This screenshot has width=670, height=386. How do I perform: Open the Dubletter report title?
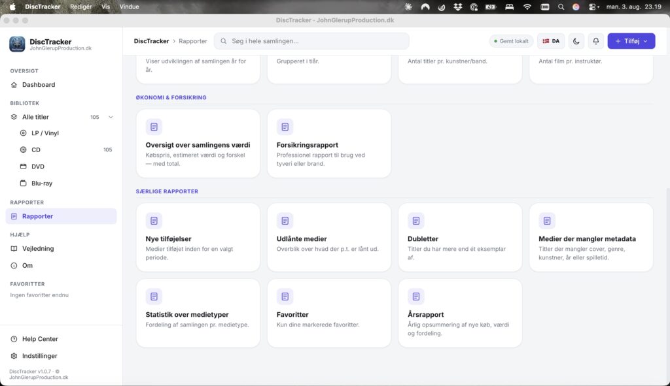[423, 239]
